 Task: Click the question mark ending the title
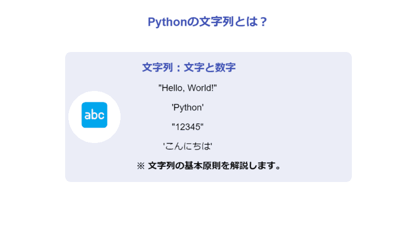tap(264, 22)
